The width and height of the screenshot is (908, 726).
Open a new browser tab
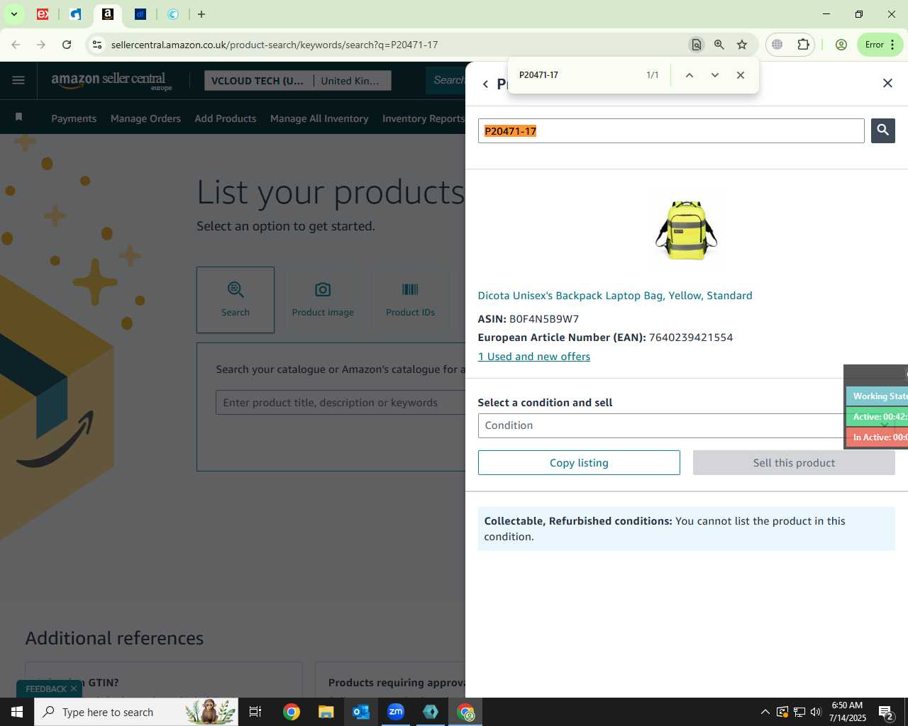pos(201,14)
